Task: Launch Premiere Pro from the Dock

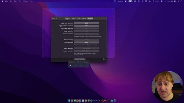Action: 97,100
